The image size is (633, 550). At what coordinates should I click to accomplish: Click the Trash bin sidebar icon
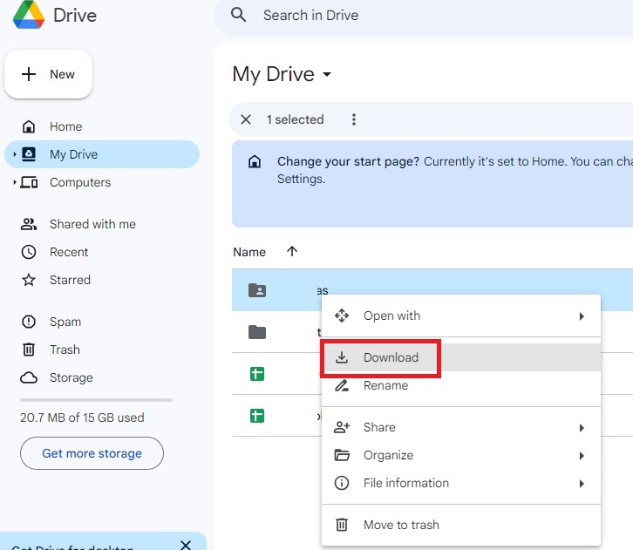(x=29, y=350)
